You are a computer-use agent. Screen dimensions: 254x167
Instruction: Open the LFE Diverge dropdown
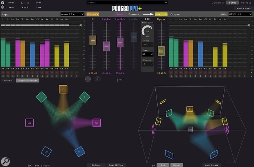pos(147,64)
